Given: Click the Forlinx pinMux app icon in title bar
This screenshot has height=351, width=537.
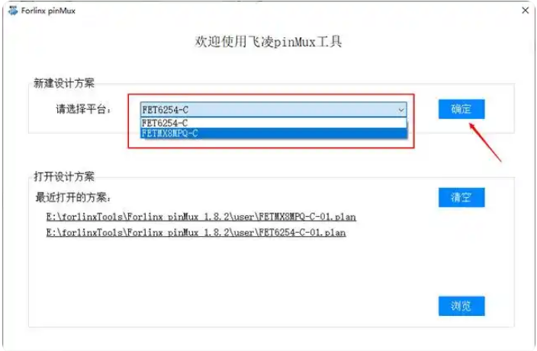Looking at the screenshot, I should [13, 11].
